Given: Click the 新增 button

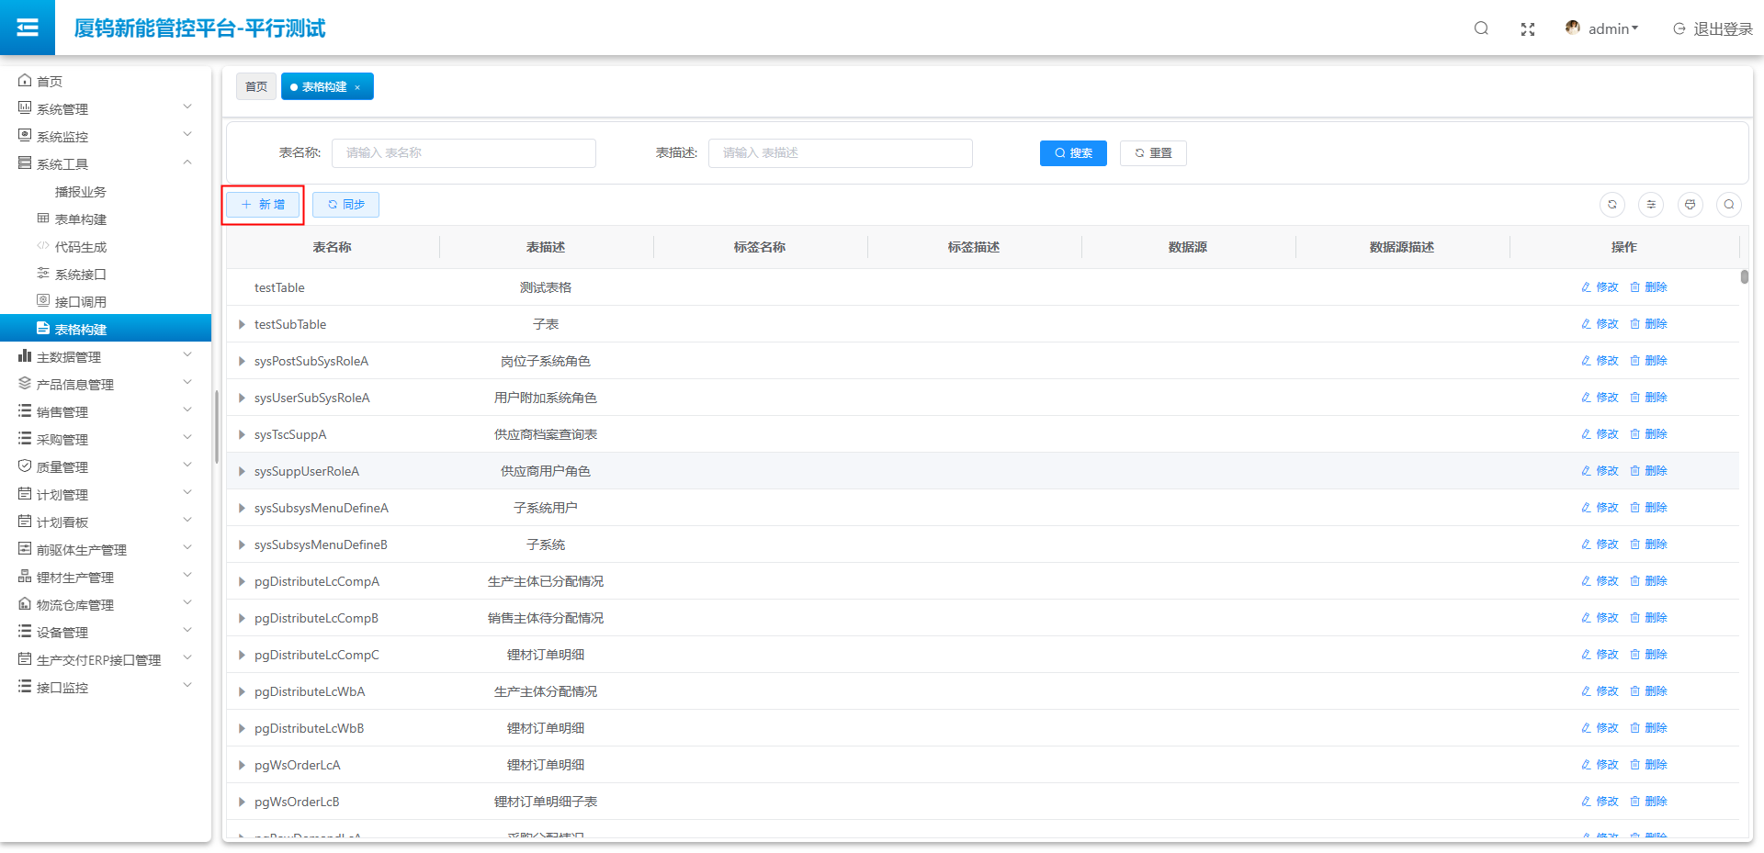Looking at the screenshot, I should 264,205.
